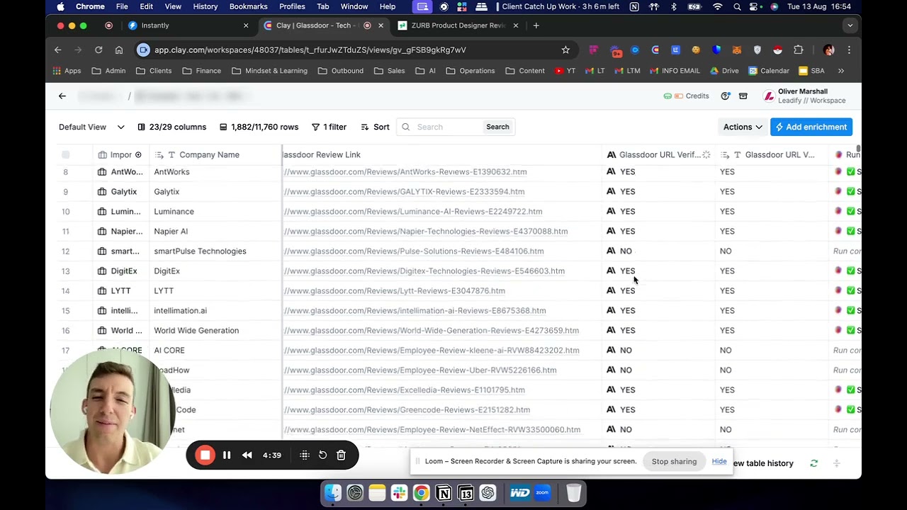Screen dimensions: 907x510
Task: Open the History menu in the menu bar
Action: 205,6
